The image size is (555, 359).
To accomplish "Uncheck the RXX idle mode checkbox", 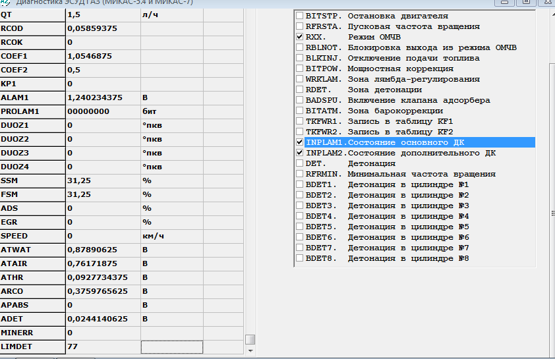I will point(299,37).
